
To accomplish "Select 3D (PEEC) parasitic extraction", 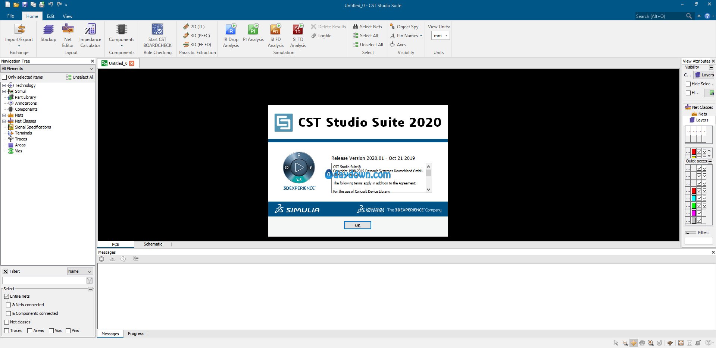I will coord(197,36).
